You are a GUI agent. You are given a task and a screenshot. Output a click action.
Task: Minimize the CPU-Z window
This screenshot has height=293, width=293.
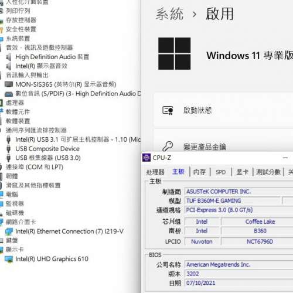285,158
